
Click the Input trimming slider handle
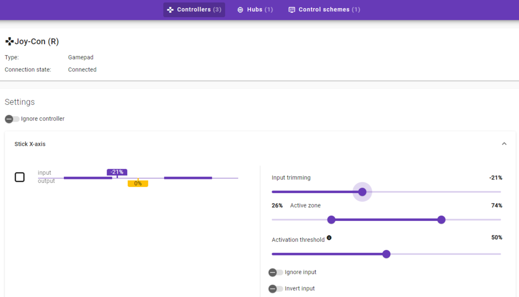click(362, 192)
